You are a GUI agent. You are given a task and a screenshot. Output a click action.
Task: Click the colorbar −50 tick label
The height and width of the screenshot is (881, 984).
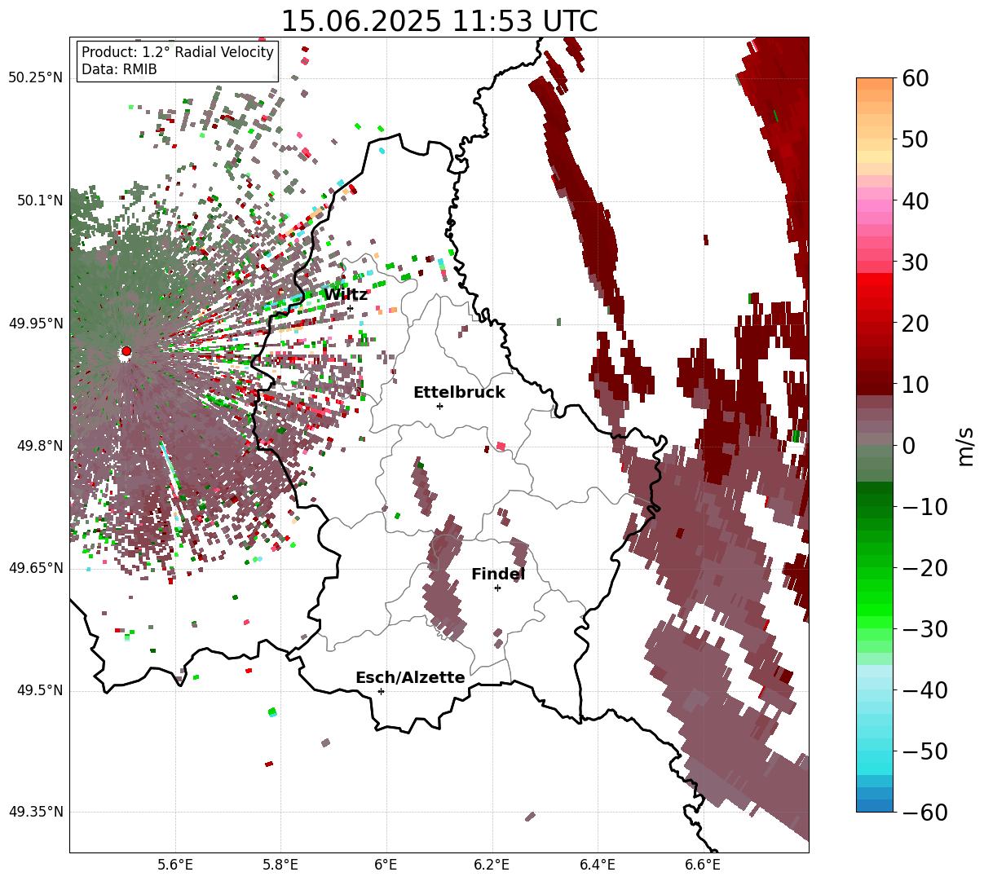[924, 751]
